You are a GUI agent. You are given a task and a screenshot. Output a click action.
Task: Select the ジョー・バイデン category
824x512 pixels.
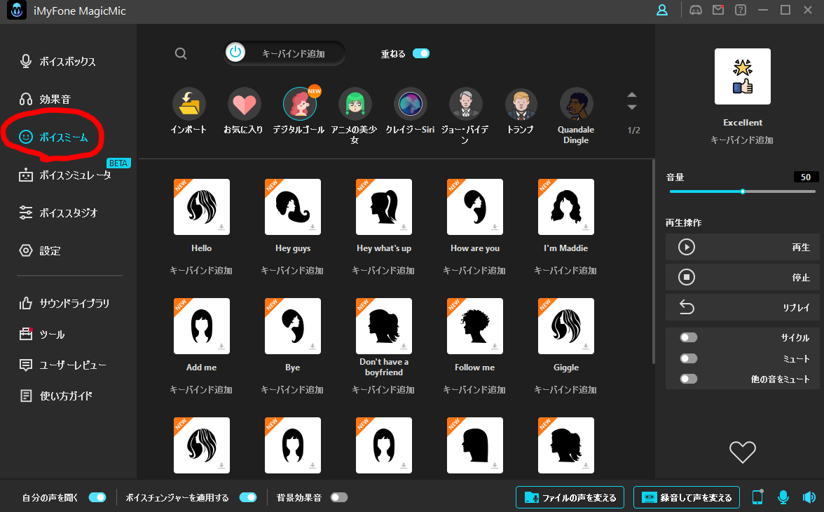[465, 104]
